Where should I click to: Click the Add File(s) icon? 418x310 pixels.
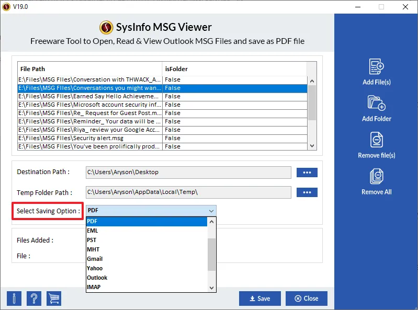377,67
